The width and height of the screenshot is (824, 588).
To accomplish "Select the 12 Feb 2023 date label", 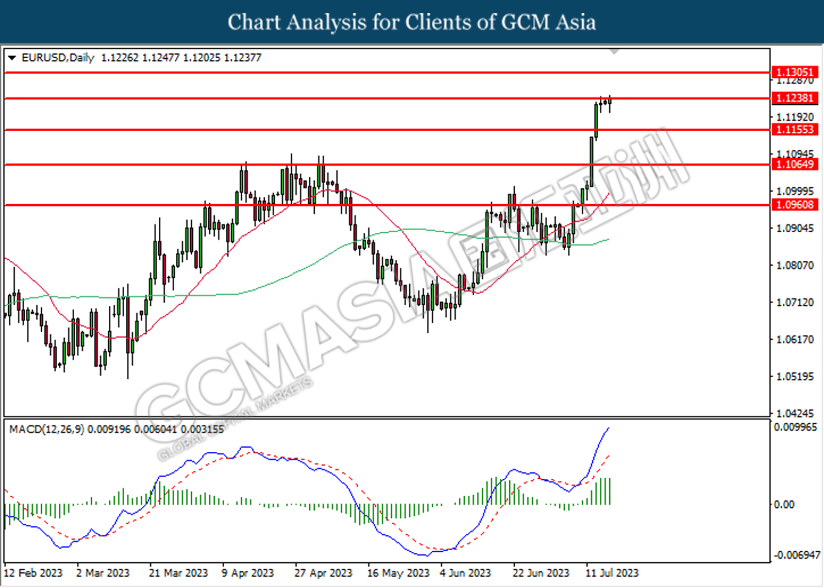I will (33, 573).
